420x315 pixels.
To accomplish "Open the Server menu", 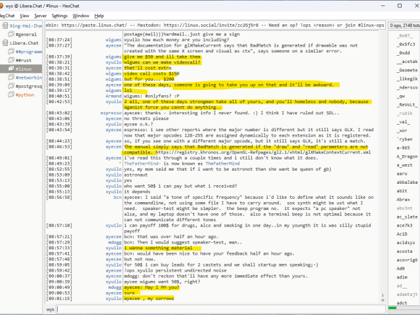I will [41, 15].
